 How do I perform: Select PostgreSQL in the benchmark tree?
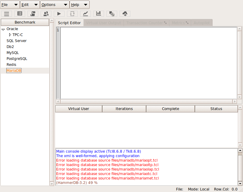17,59
